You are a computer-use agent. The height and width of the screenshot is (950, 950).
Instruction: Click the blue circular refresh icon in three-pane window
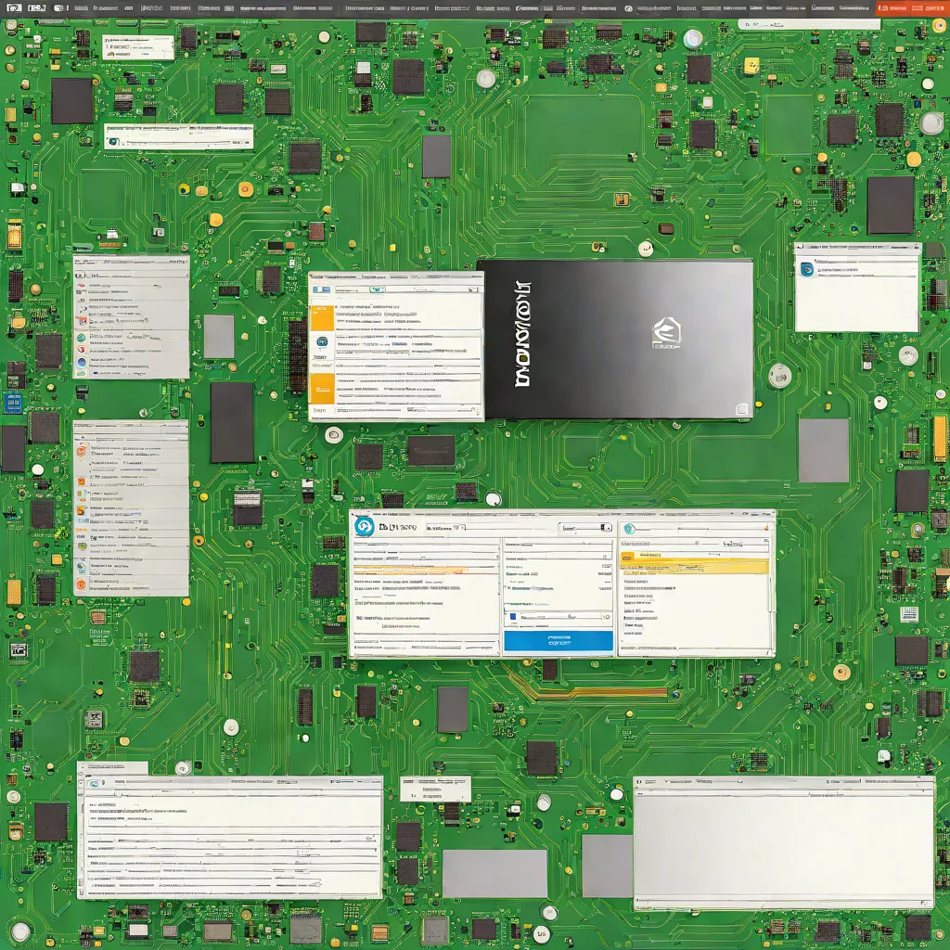[x=364, y=526]
